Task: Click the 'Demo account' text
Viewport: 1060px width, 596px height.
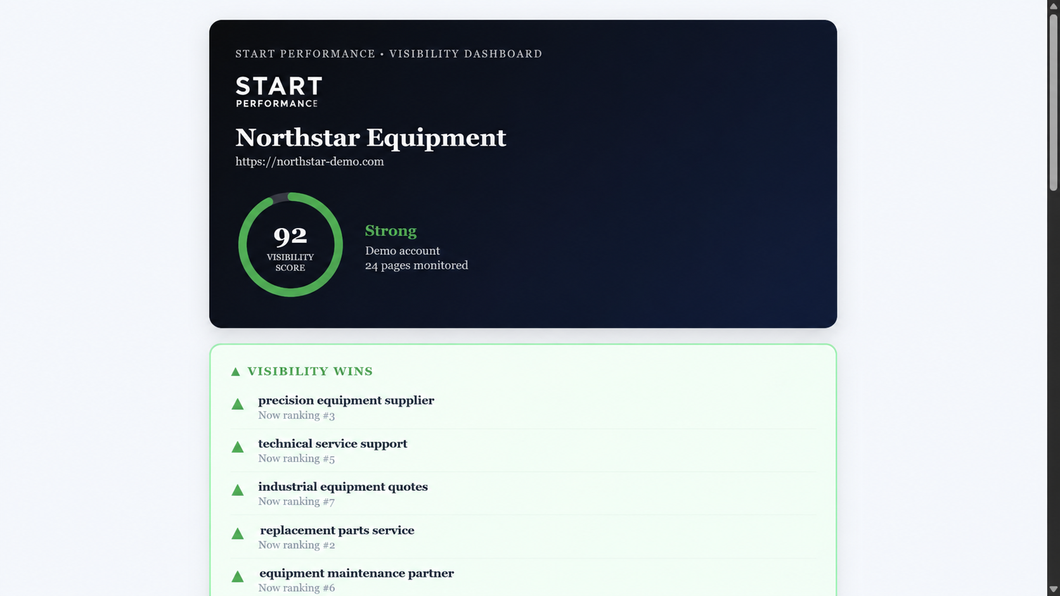Action: (403, 251)
